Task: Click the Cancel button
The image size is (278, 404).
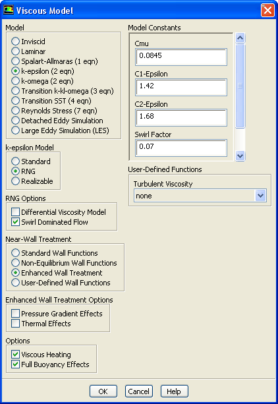Action: (139, 391)
